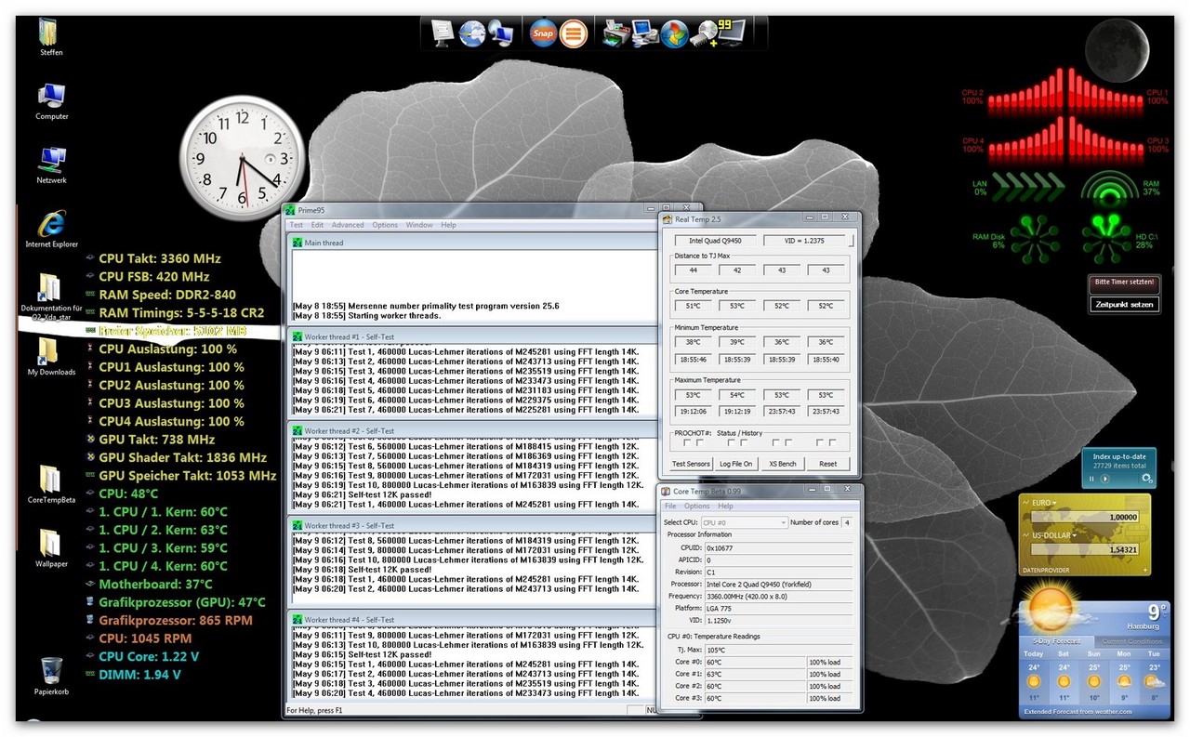
Task: Click Test Sensors button in Real Temp
Action: 691,464
